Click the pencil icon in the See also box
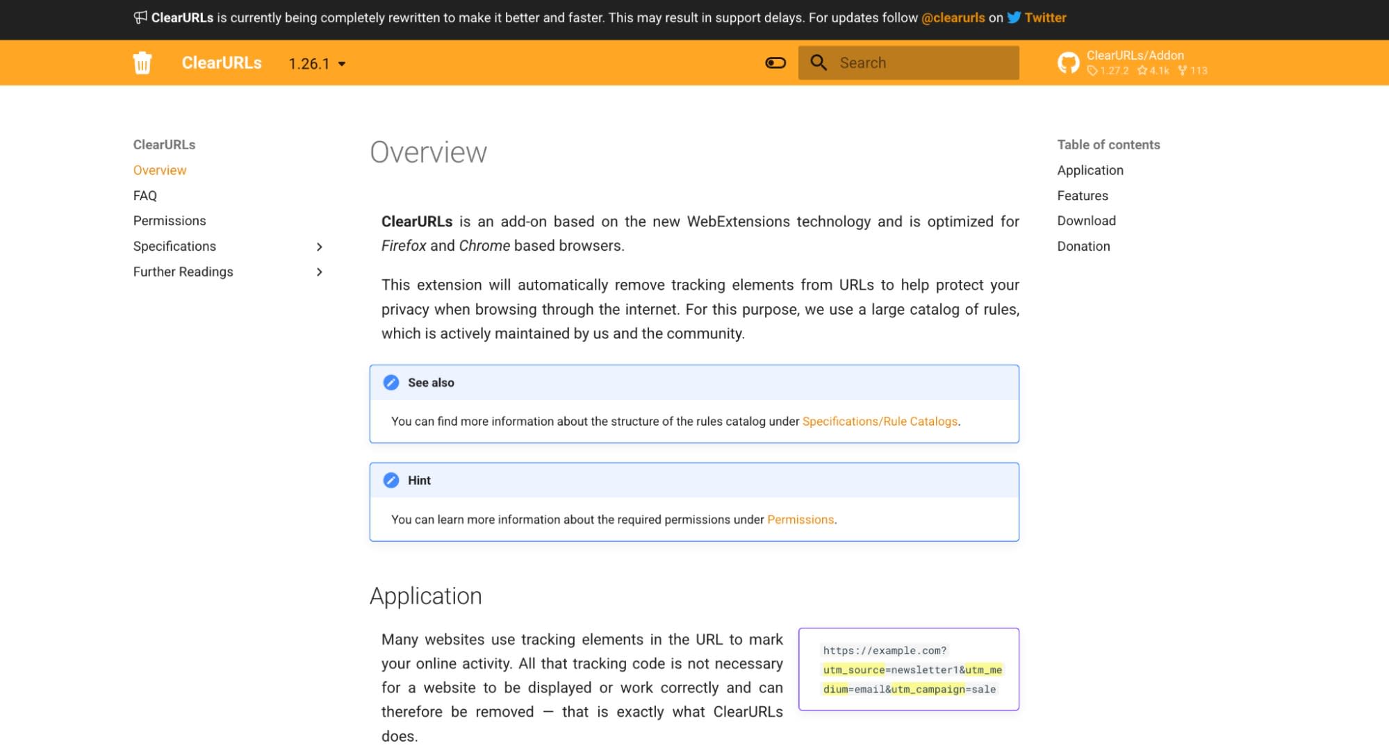Viewport: 1389px width, 748px height. click(x=391, y=381)
